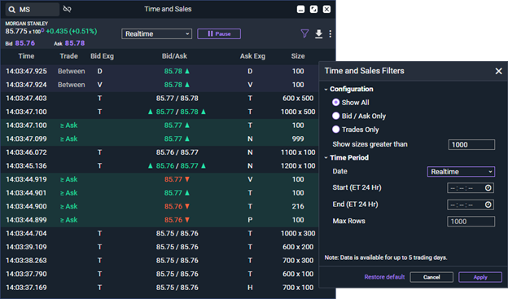Viewport: 508px width, 299px height.
Task: Click the Show sizes greater than field
Action: pos(471,145)
